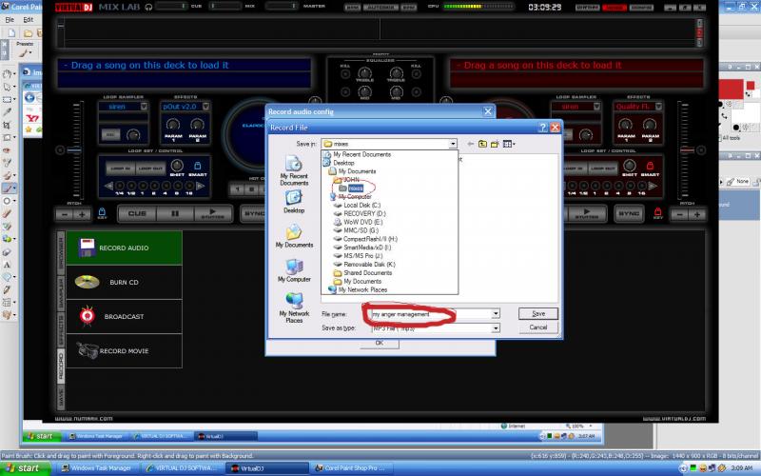
Task: Open the Edit menu in Paint Shop Pro
Action: [x=29, y=20]
